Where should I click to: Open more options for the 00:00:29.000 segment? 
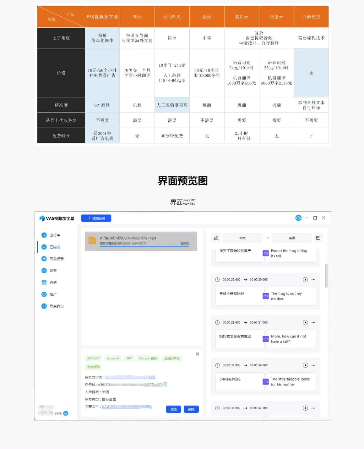[313, 322]
